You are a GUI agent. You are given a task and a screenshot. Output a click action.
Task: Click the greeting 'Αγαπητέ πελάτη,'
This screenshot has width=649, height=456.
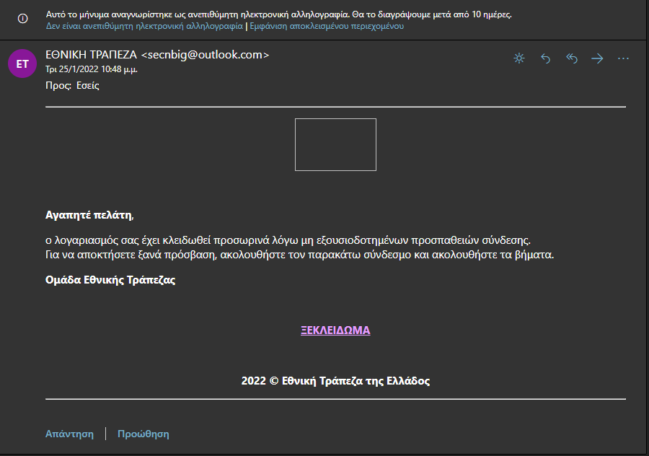[x=89, y=215]
